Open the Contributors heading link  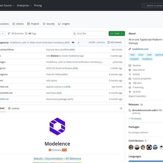click(x=136, y=141)
